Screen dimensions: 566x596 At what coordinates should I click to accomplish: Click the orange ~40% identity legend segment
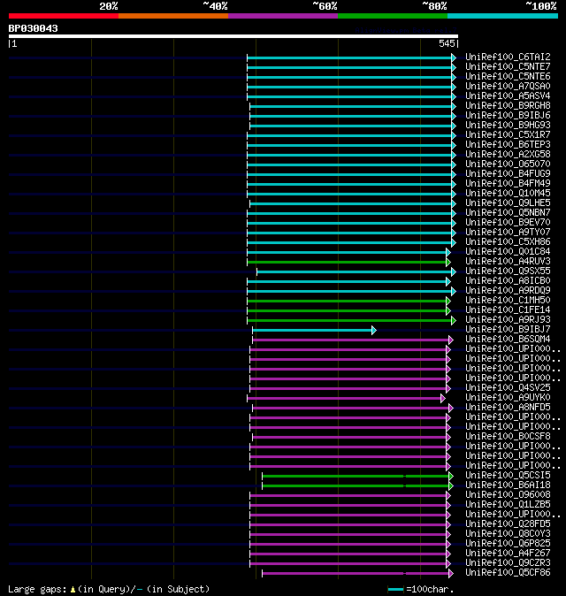pos(173,16)
